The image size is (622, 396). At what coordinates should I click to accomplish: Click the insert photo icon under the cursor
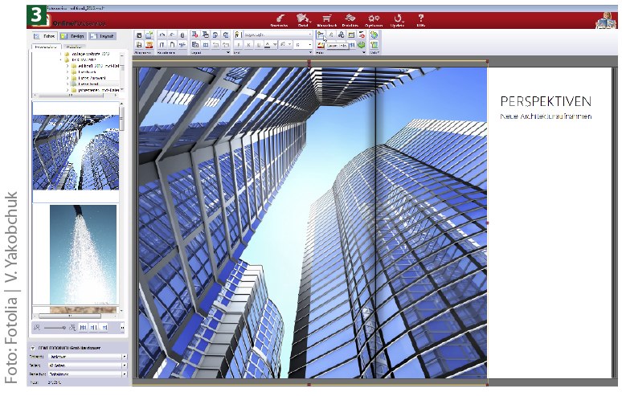[x=320, y=35]
